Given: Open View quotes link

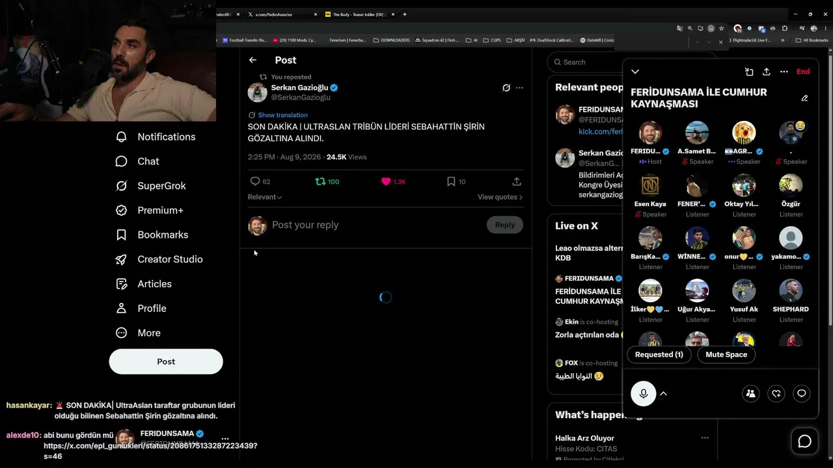Looking at the screenshot, I should (x=500, y=197).
